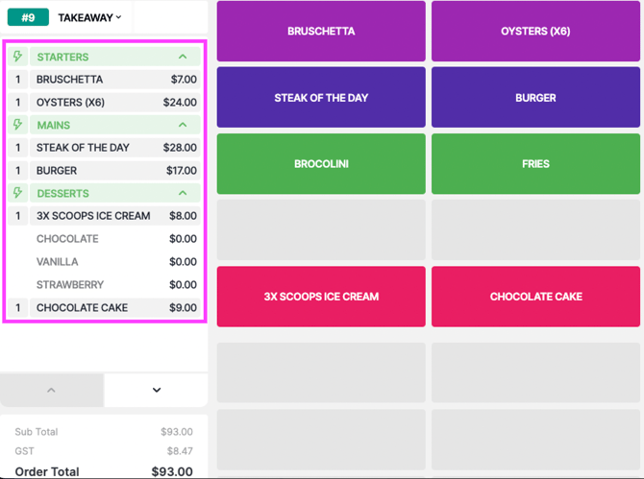The height and width of the screenshot is (479, 644).
Task: Move up the order list with the up arrow
Action: pyautogui.click(x=51, y=390)
